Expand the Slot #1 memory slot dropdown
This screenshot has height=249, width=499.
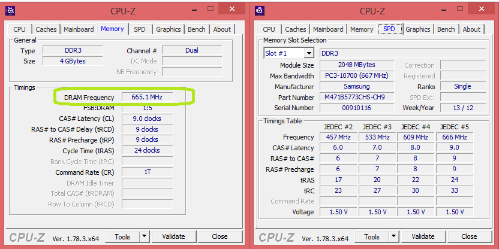click(309, 53)
